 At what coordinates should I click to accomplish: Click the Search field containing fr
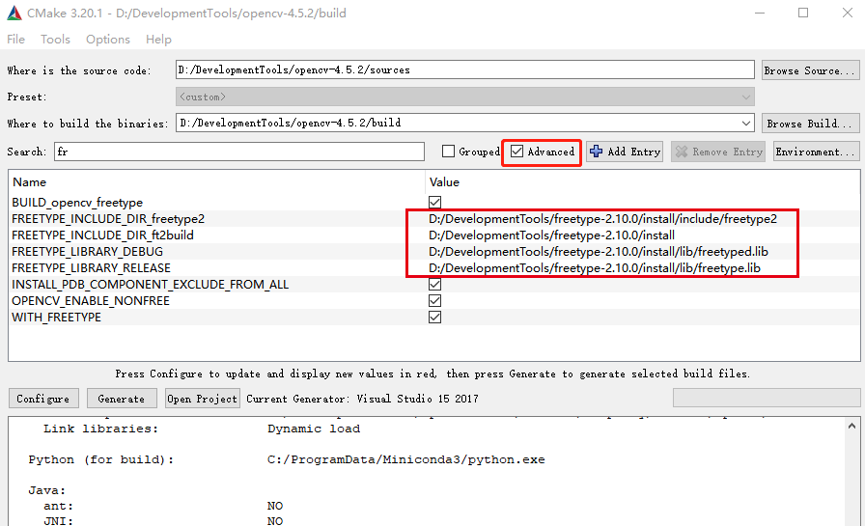(x=238, y=152)
